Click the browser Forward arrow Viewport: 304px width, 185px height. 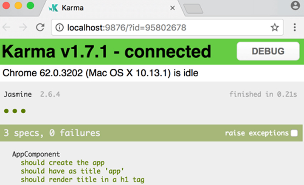pos(23,28)
